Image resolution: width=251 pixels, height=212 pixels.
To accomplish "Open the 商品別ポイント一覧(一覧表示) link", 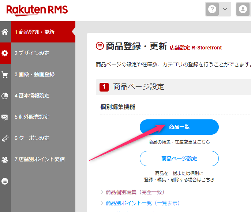I will 143,203.
